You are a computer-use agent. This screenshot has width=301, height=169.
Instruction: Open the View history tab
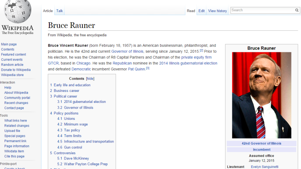coord(217,11)
